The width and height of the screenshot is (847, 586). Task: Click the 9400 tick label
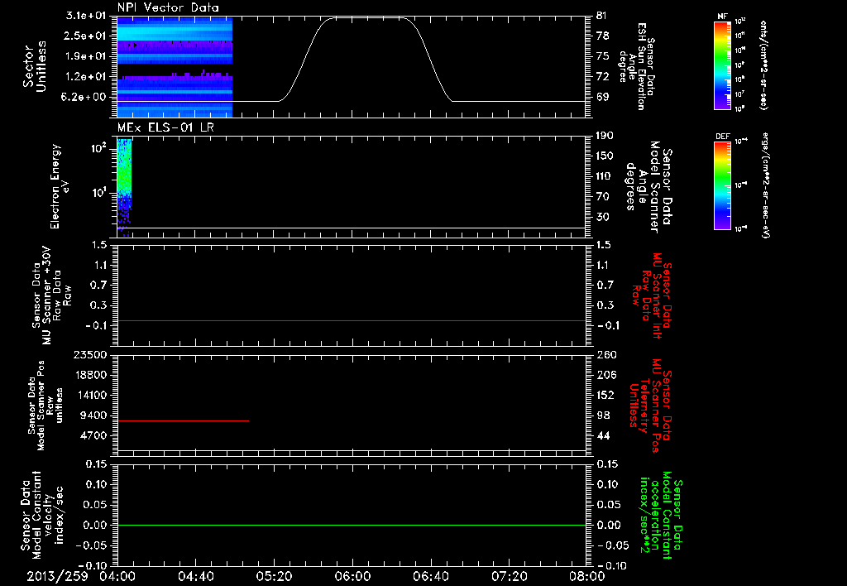tap(93, 415)
